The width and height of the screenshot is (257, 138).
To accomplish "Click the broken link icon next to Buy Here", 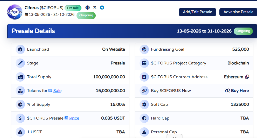I will [x=227, y=90].
